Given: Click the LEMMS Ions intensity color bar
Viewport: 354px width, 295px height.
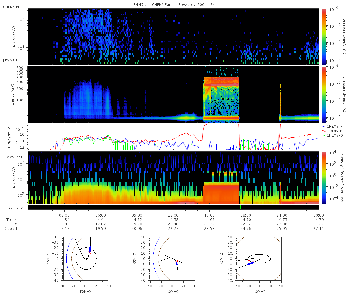Looking at the screenshot, I should tap(323, 178).
